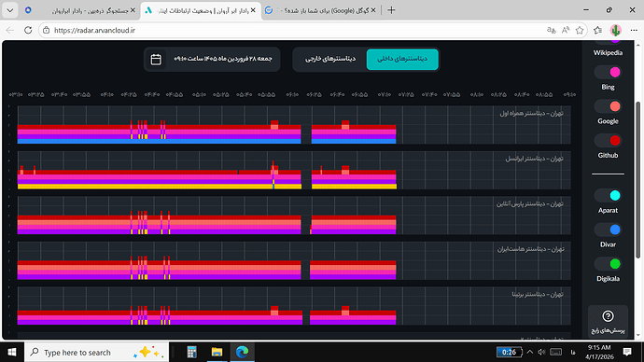Viewport: 644px width, 362px height.
Task: Click the page vertical scrollbar thumb
Action: tap(637, 180)
